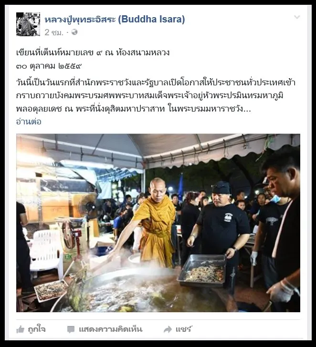
Task: Select the 'แสดงความคิดเห็น' comment label
Action: (111, 329)
